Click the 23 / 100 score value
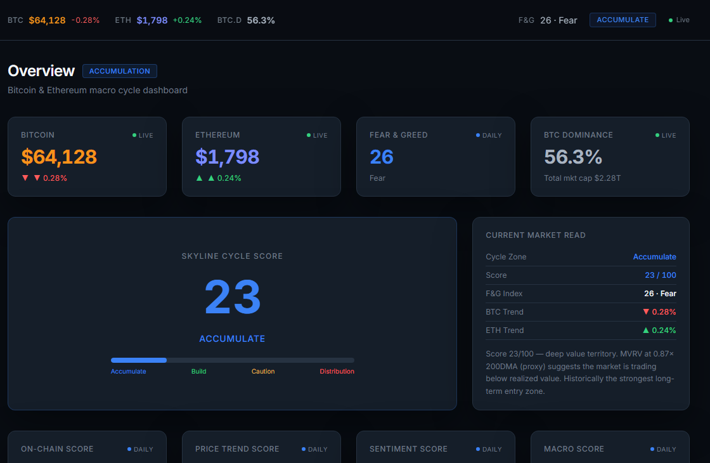The height and width of the screenshot is (463, 710). point(660,275)
